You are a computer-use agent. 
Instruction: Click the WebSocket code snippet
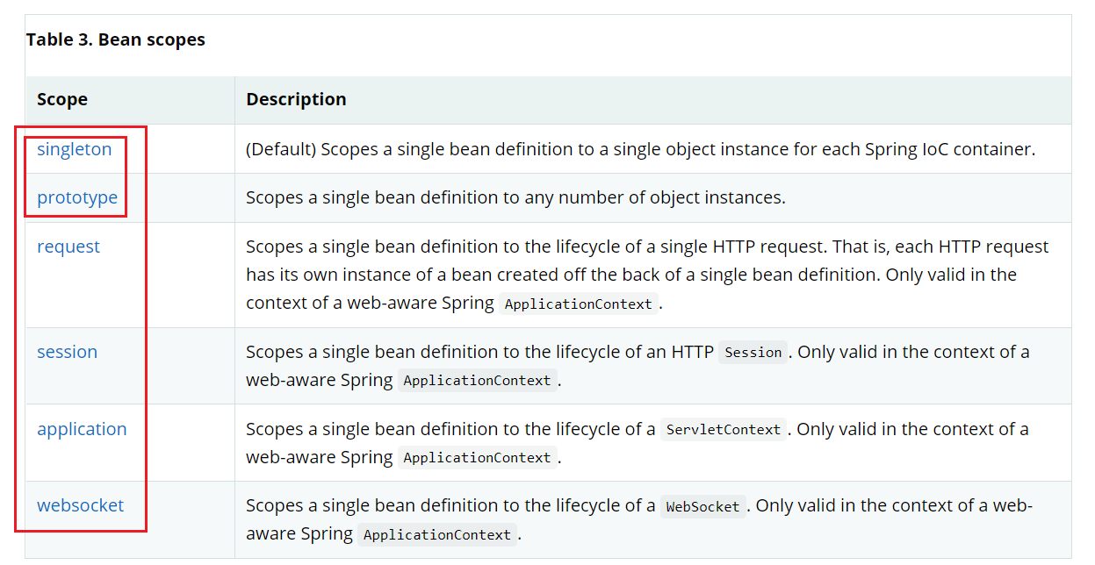pos(702,506)
